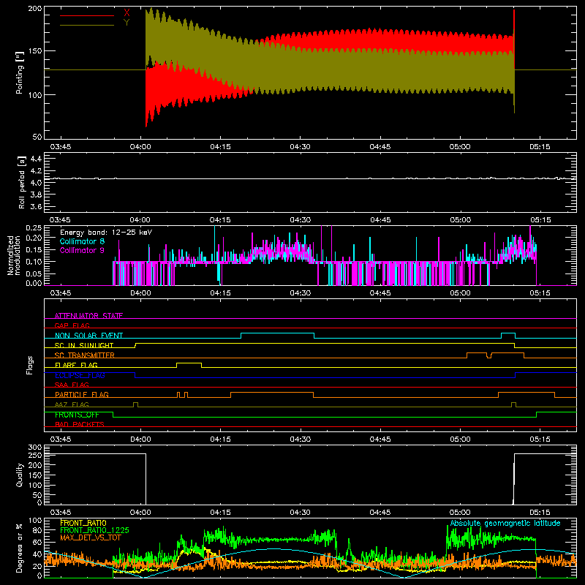
Task: Click the red X legend label
Action: click(x=127, y=13)
